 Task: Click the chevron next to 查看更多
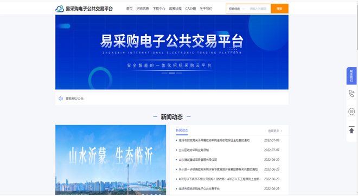click(282, 131)
